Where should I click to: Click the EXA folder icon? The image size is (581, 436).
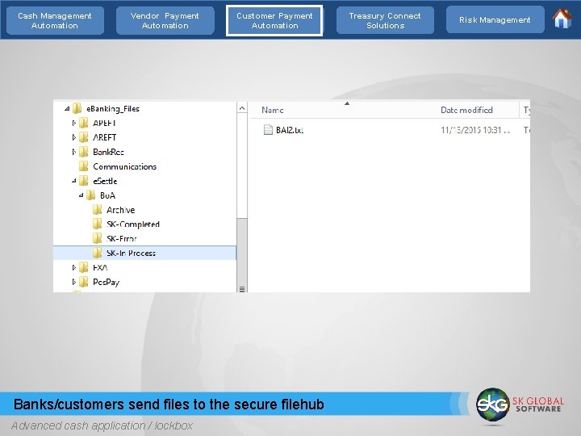pyautogui.click(x=84, y=267)
